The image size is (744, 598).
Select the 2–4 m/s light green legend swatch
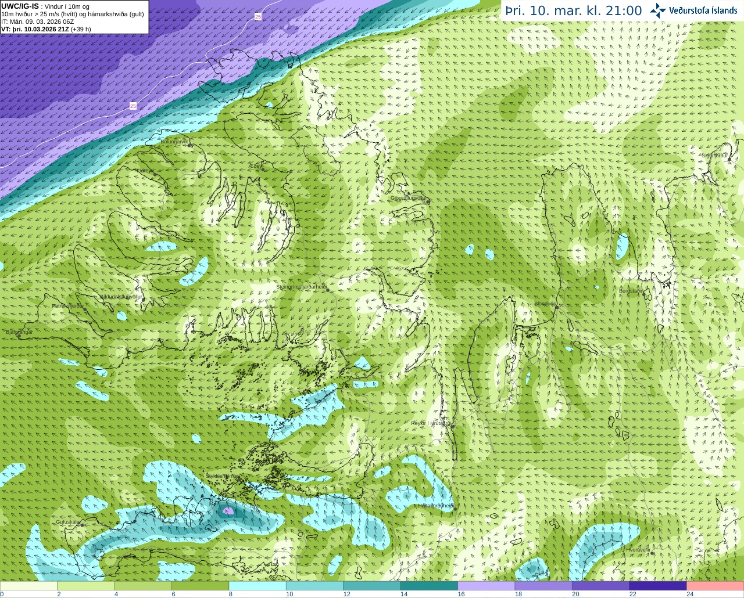point(86,586)
